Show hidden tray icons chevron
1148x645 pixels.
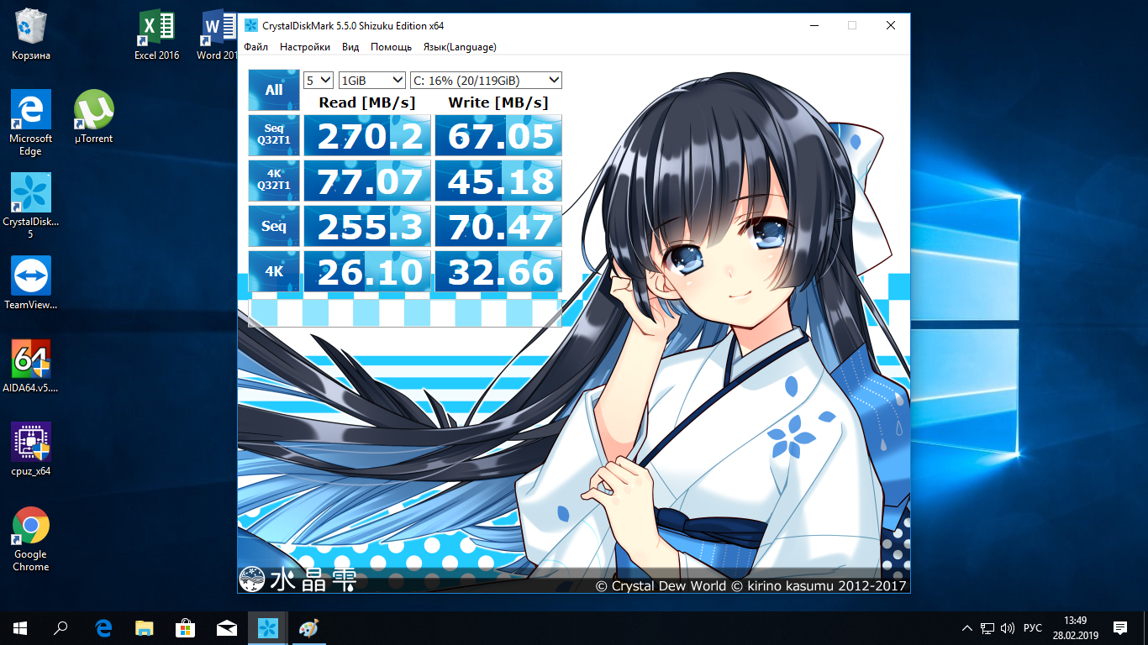967,628
